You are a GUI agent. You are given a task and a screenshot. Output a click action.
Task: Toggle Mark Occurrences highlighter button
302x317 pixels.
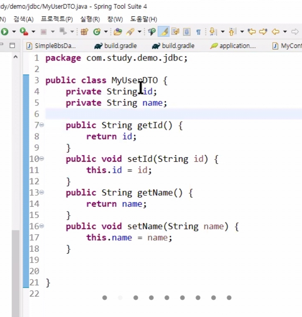164,32
